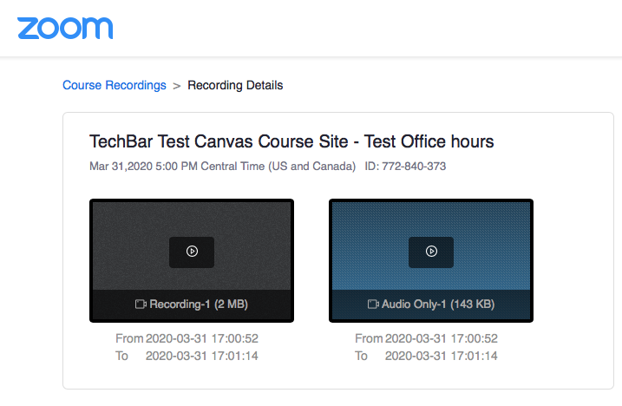
Task: Click the Mar 31,2020 5:00 PM date text
Action: pyautogui.click(x=223, y=167)
